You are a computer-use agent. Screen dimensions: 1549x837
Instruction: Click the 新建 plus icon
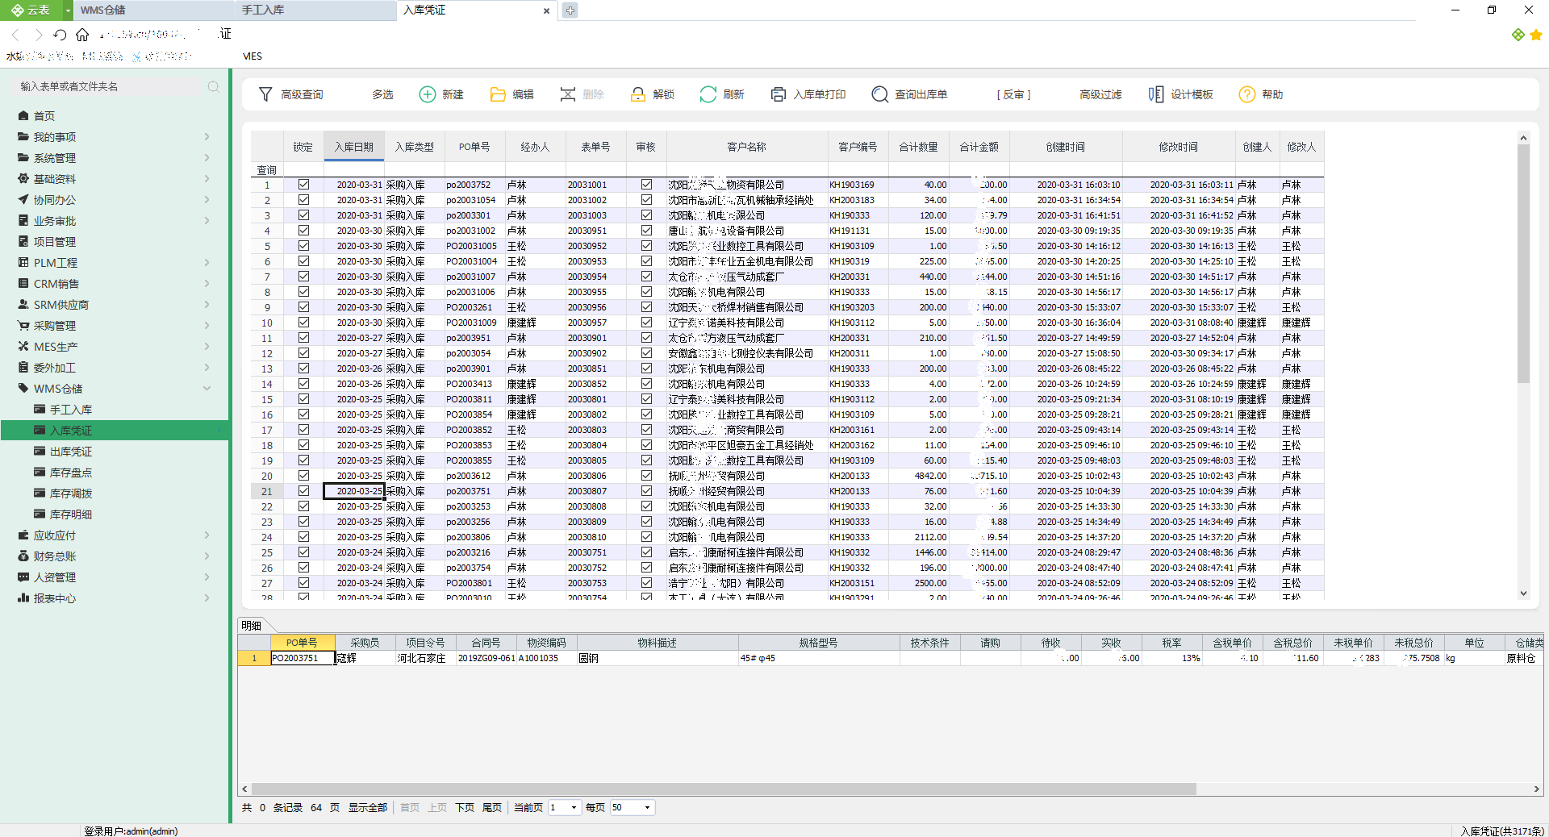(x=427, y=94)
